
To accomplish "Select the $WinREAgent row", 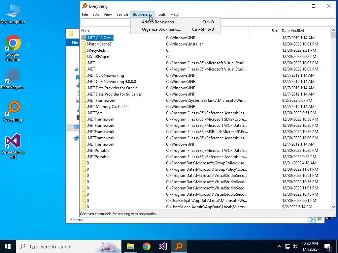I will 206,57.
